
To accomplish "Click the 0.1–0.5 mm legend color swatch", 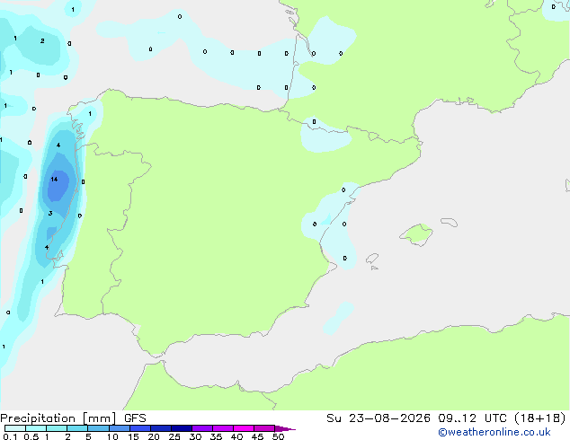I will tap(15, 428).
